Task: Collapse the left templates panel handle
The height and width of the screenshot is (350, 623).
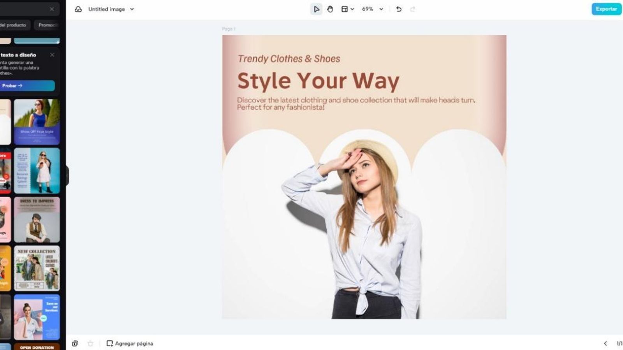Action: point(67,175)
